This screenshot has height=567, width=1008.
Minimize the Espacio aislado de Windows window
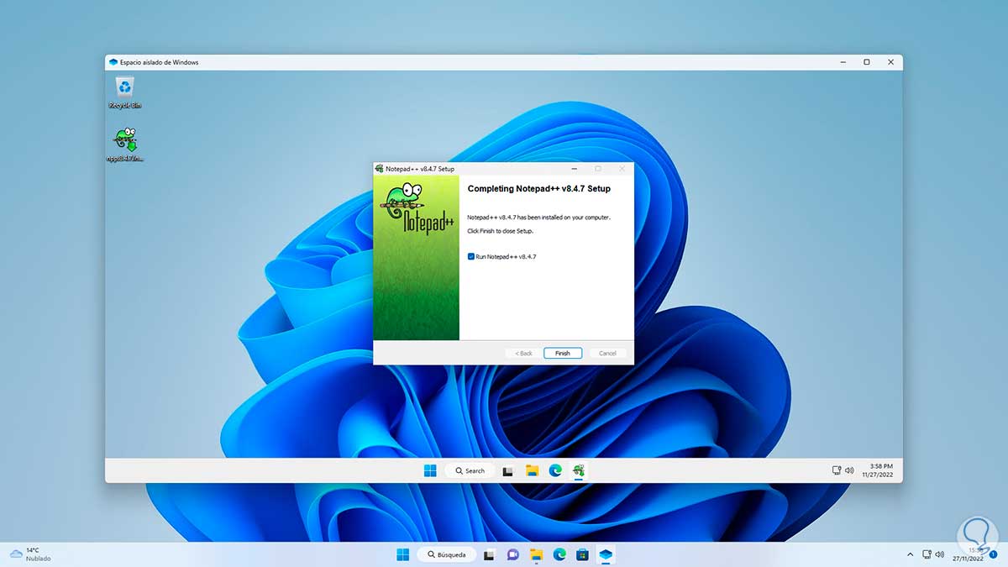[843, 62]
